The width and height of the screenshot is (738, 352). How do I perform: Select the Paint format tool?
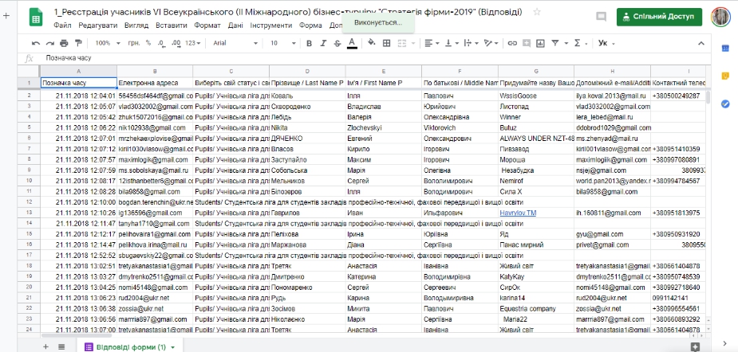click(79, 43)
